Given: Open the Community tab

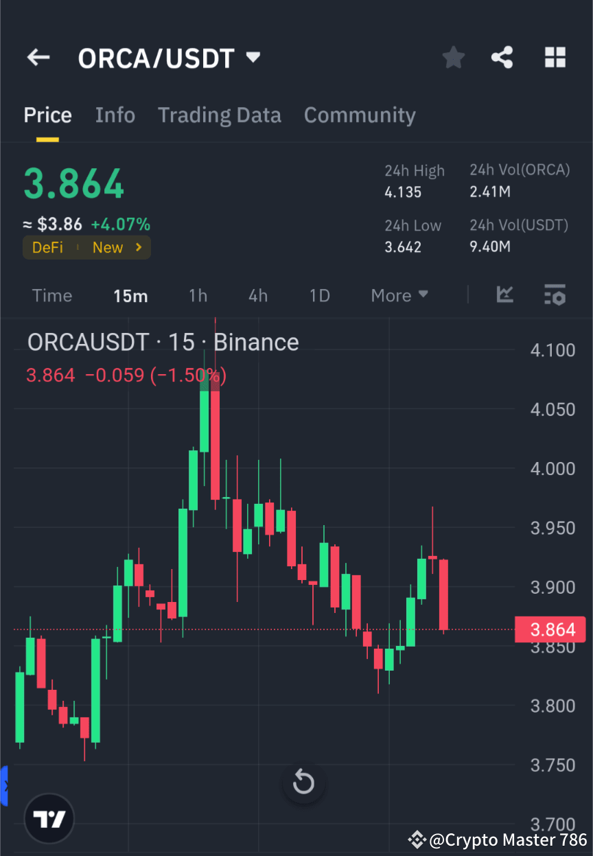Looking at the screenshot, I should coord(360,115).
